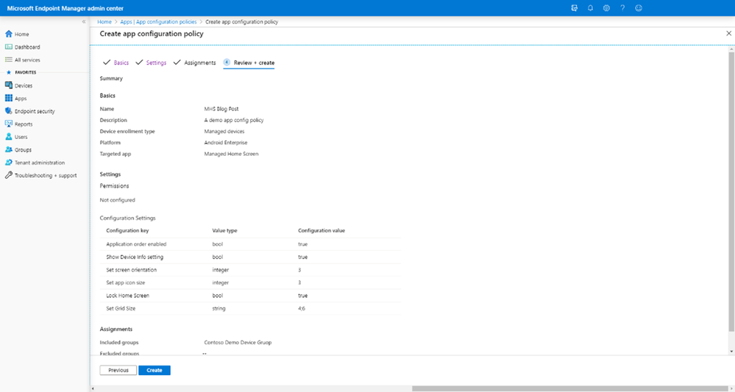Close the Create app configuration policy pane
The width and height of the screenshot is (735, 392).
(x=728, y=33)
